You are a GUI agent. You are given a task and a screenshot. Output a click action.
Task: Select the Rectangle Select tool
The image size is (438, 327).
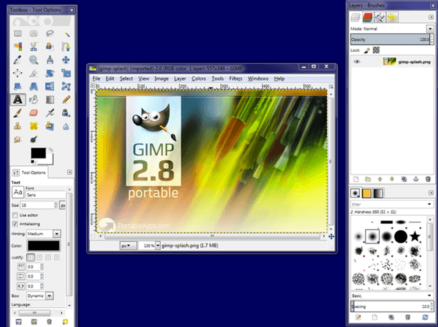(18, 34)
